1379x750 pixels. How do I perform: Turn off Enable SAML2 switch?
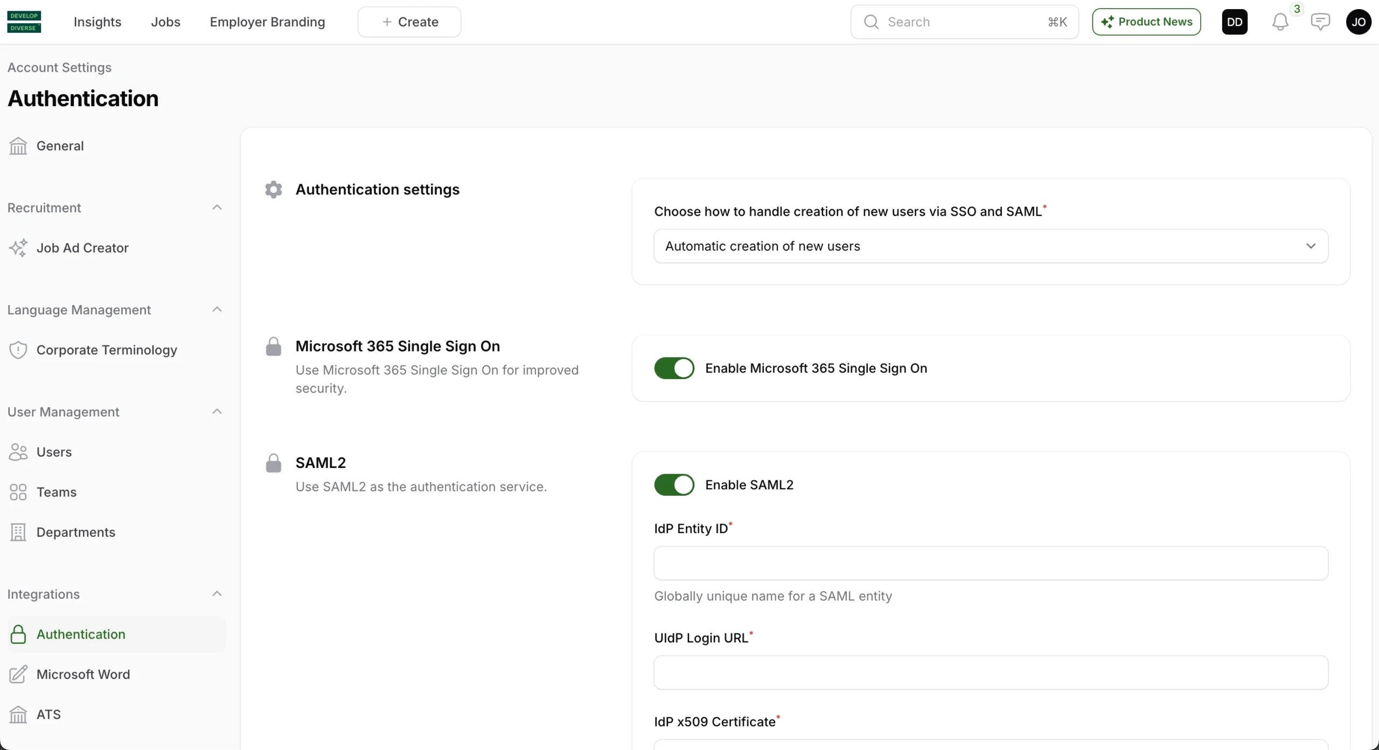(674, 485)
